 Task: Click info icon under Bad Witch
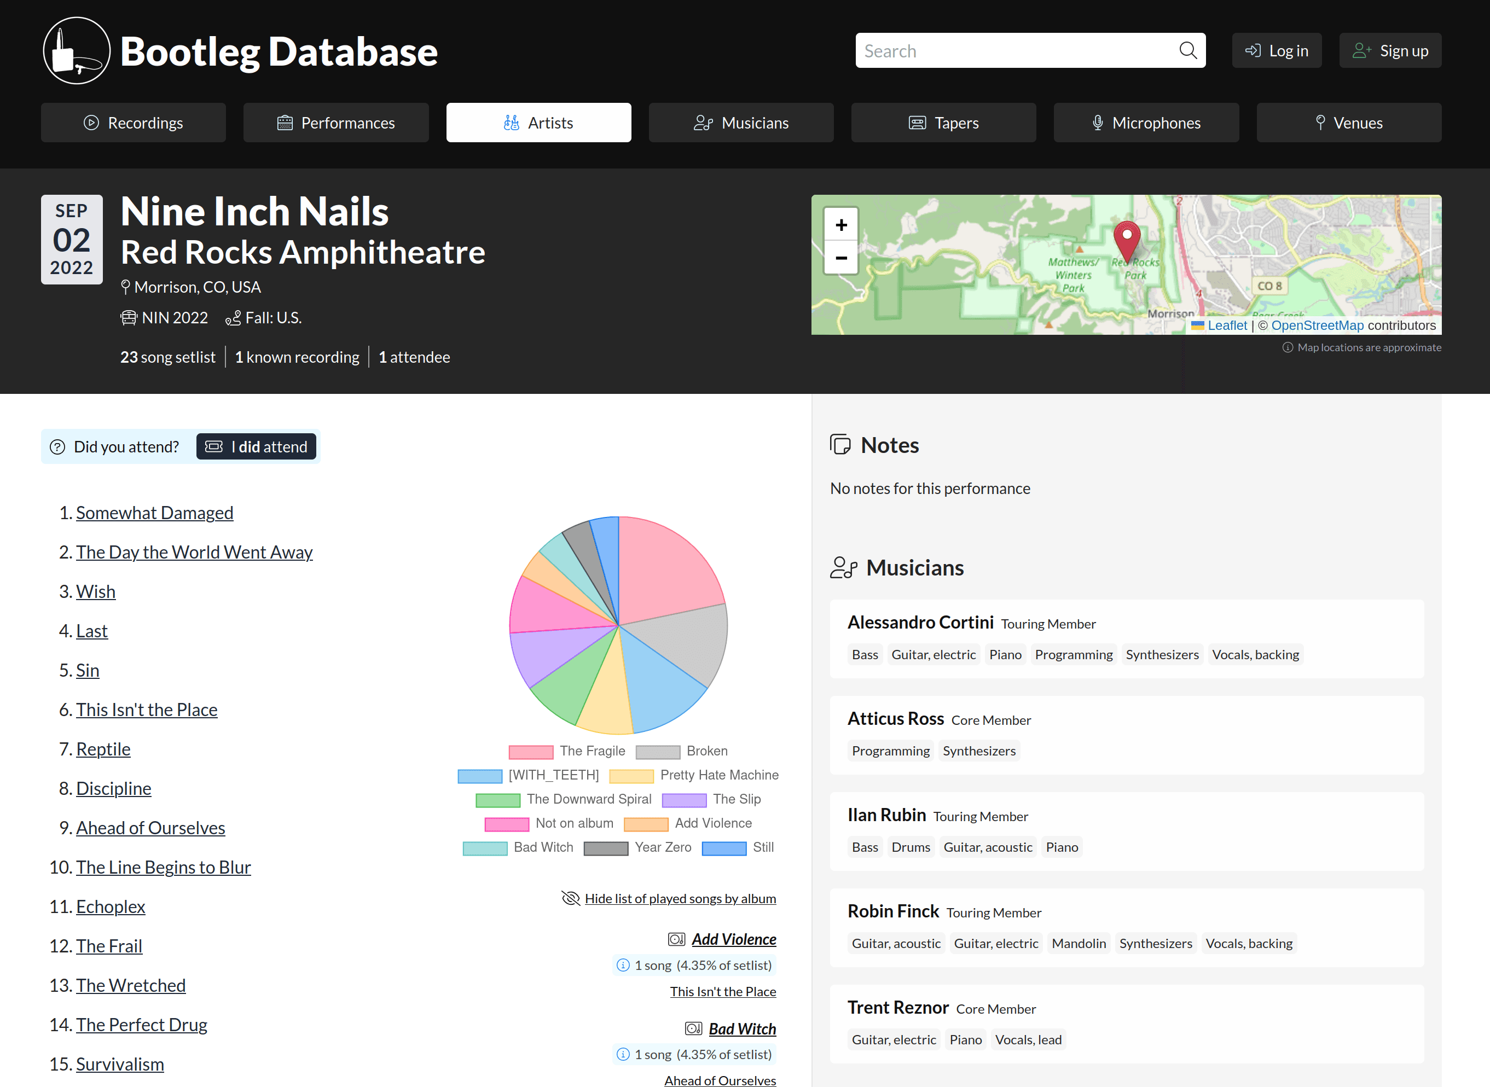click(x=623, y=1054)
